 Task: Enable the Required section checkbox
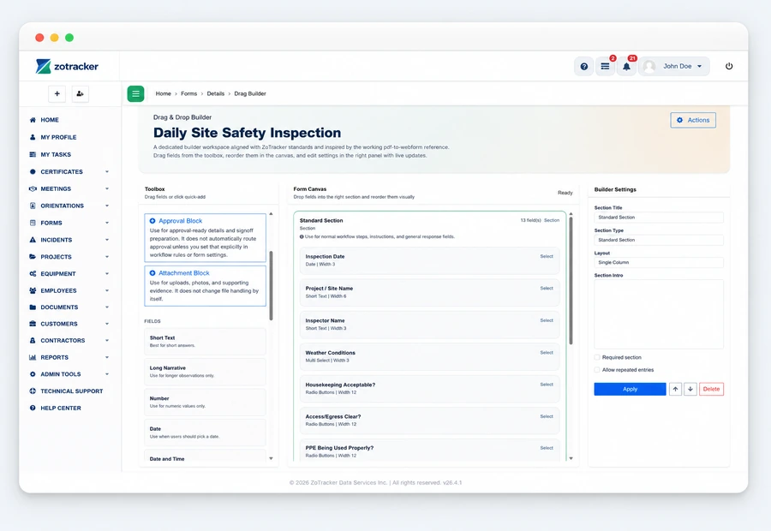tap(597, 357)
